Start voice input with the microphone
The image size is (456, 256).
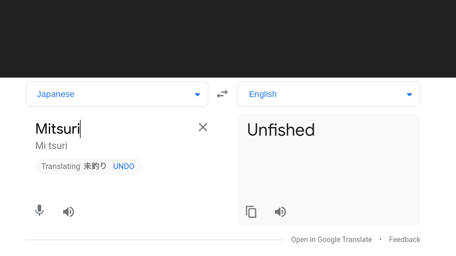coord(39,211)
